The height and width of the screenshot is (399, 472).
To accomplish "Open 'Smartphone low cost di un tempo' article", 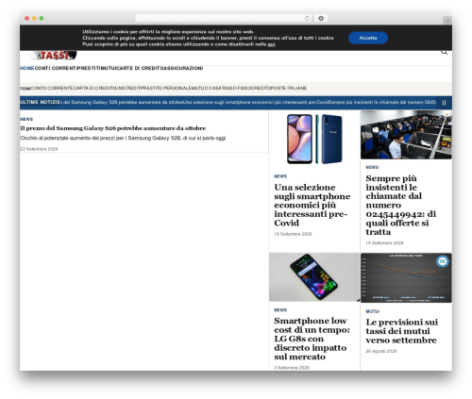I will coord(312,339).
